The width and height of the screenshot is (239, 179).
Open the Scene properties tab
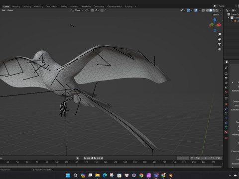pyautogui.click(x=226, y=88)
